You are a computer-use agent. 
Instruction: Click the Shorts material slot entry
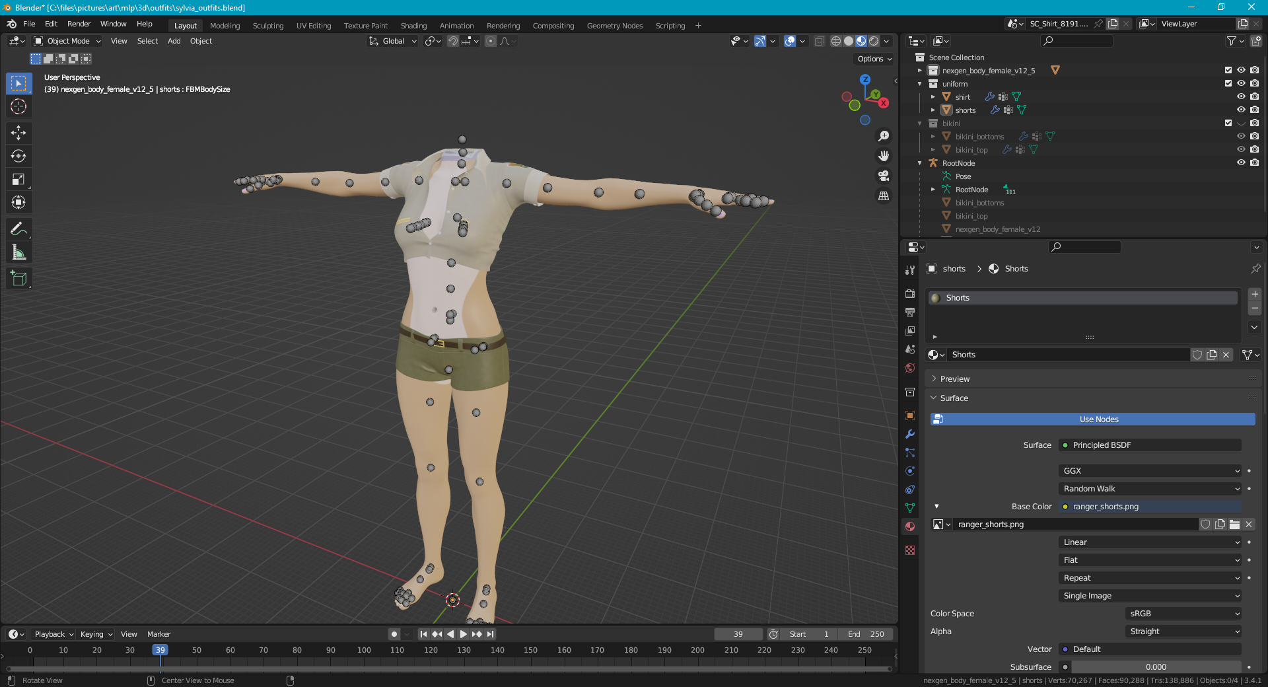coord(1083,298)
